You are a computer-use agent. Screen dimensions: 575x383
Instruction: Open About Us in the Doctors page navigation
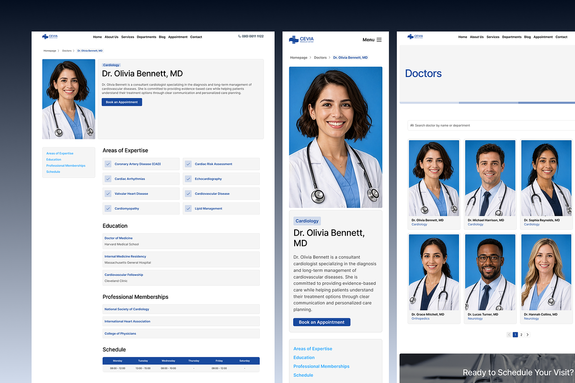477,37
